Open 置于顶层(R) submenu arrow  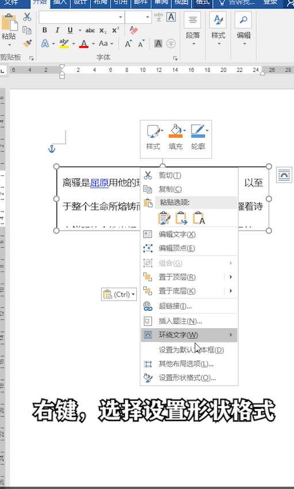[231, 277]
